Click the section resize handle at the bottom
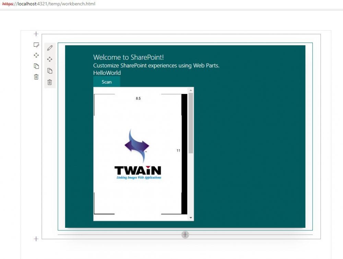343x259 pixels. [x=185, y=235]
